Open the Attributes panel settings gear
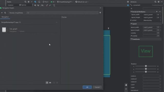Screen dimensions: 164x92 coord(159,2)
